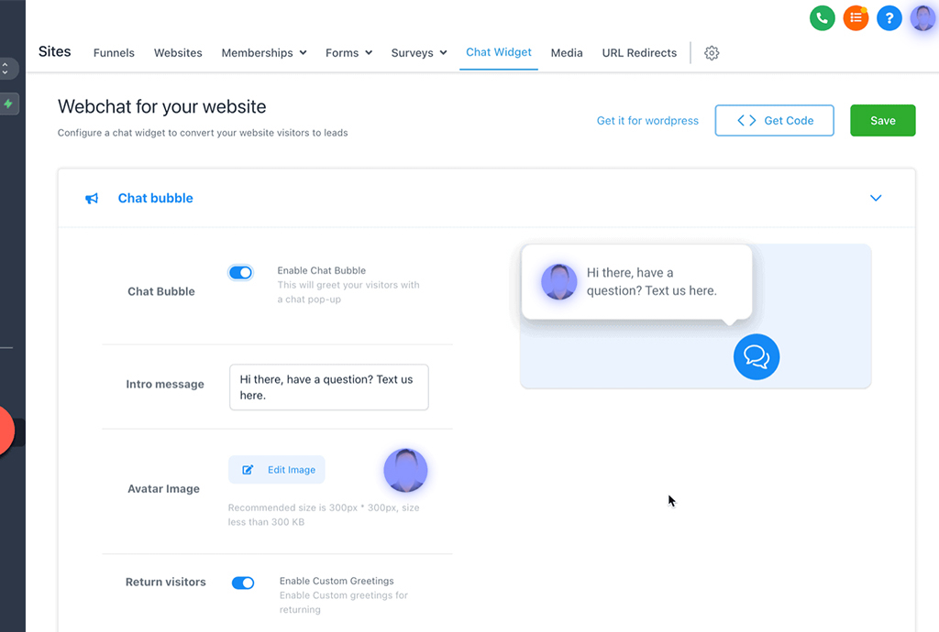Screen dimensions: 939x632
Task: Click the Get Code button
Action: (774, 121)
